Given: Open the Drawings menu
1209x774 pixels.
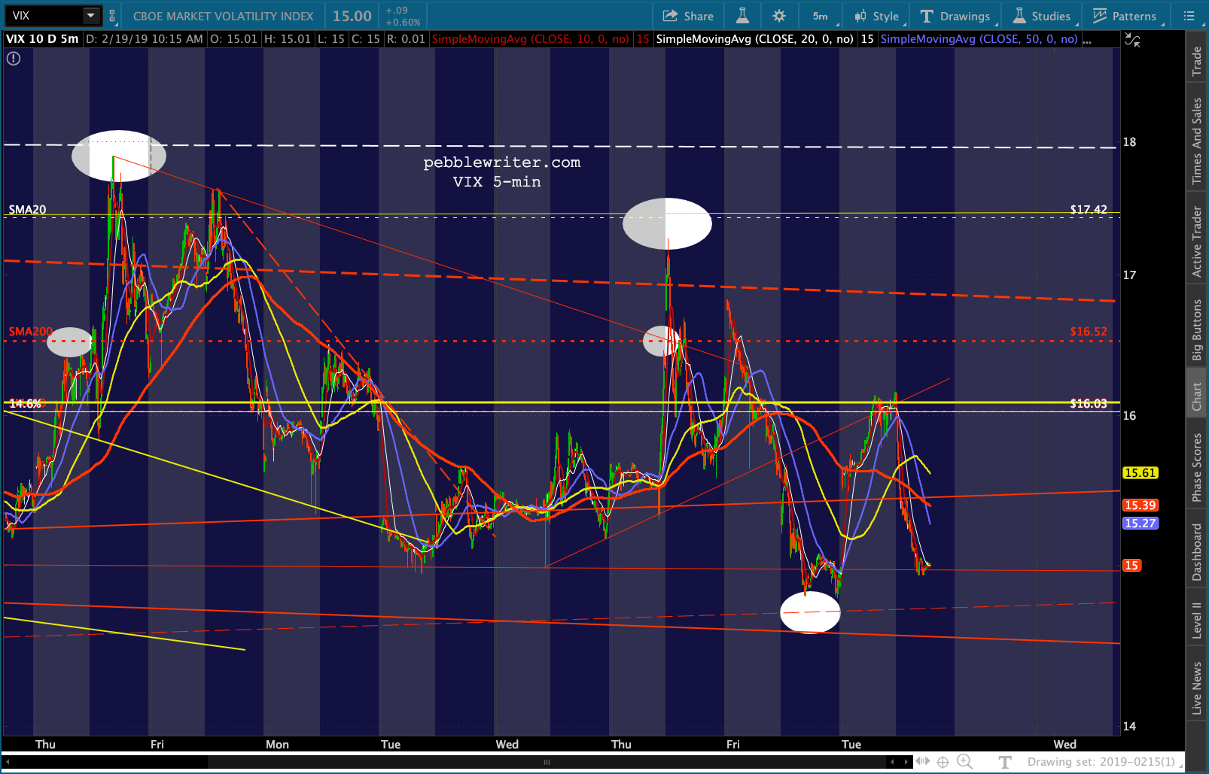Looking at the screenshot, I should pyautogui.click(x=955, y=16).
